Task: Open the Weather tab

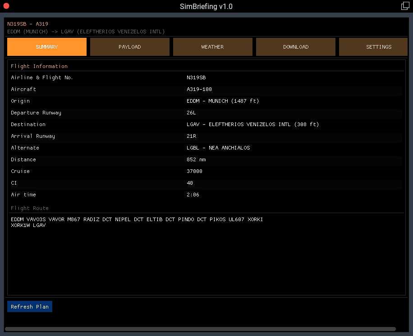Action: (212, 47)
